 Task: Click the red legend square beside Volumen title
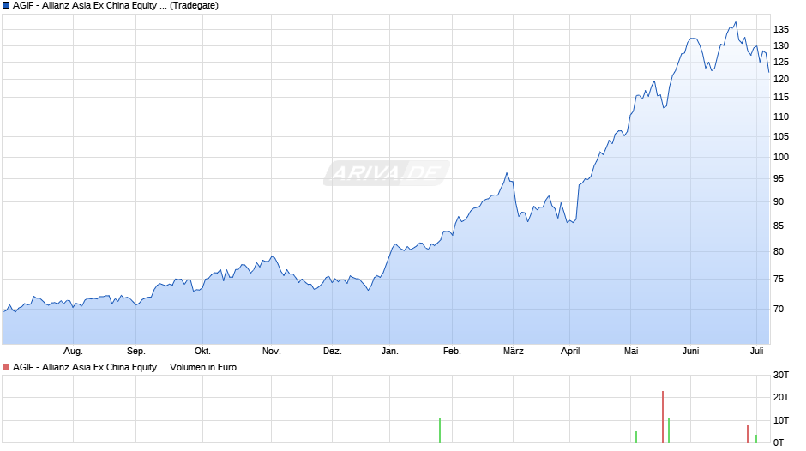(x=6, y=367)
